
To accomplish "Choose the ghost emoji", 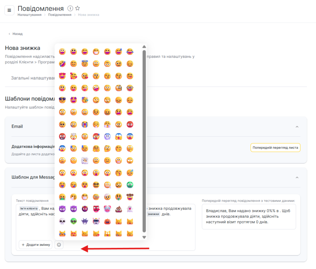I will click(x=130, y=209).
